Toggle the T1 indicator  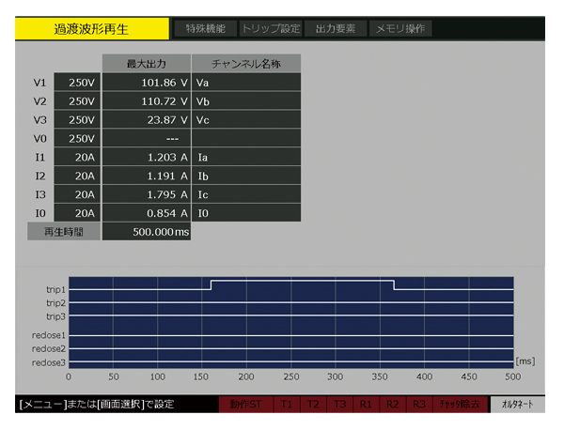(x=287, y=405)
